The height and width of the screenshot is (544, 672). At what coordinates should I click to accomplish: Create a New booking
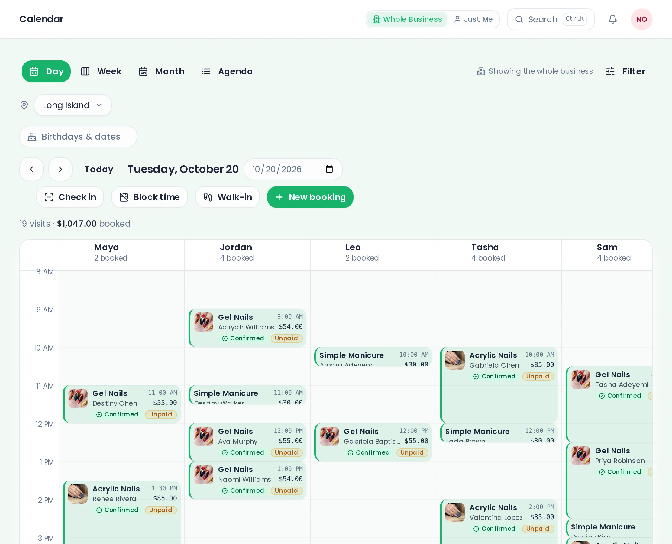click(310, 197)
